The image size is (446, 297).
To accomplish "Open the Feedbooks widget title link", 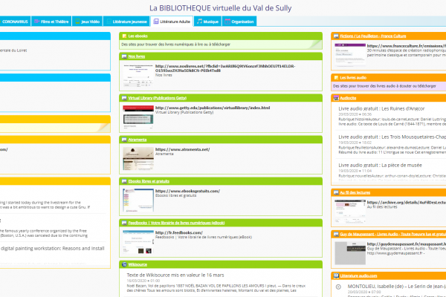I will click(176, 223).
